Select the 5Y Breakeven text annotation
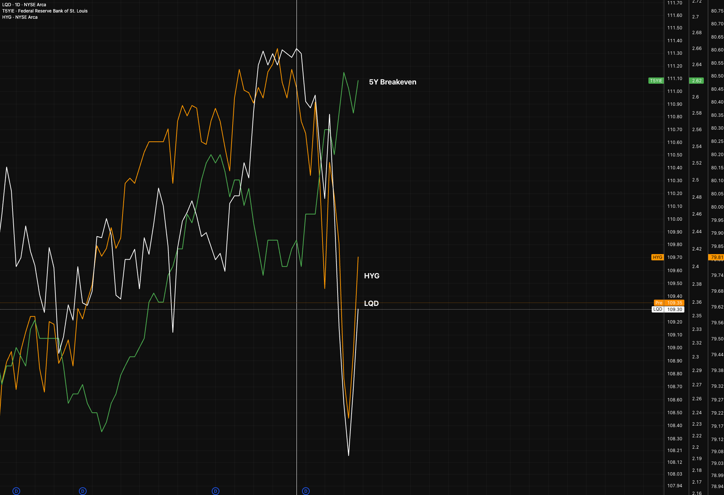This screenshot has height=495, width=724. 392,82
